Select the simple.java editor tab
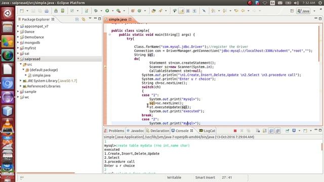 [117, 19]
